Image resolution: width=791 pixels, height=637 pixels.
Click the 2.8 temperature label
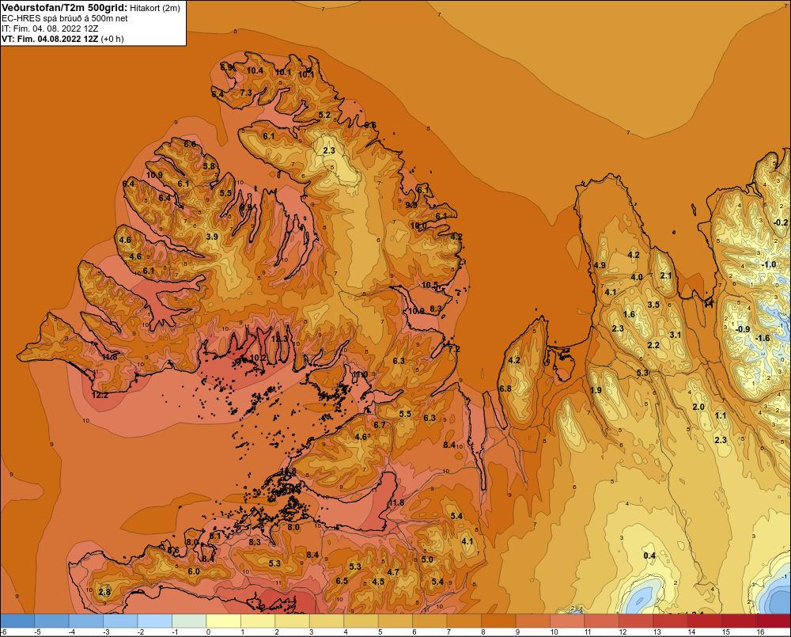tap(104, 592)
